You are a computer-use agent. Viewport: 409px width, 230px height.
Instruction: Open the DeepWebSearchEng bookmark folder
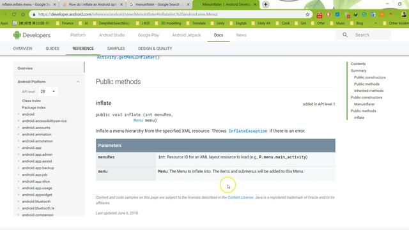pos(111,23)
